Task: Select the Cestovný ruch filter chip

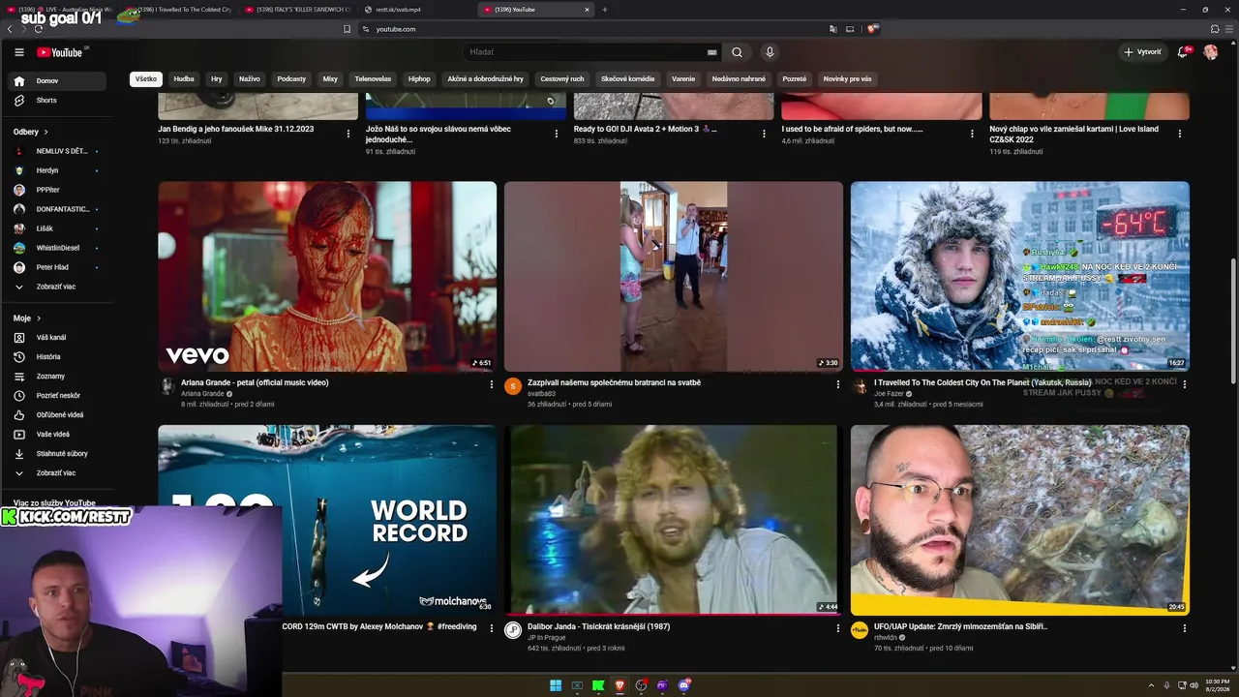Action: click(x=562, y=79)
